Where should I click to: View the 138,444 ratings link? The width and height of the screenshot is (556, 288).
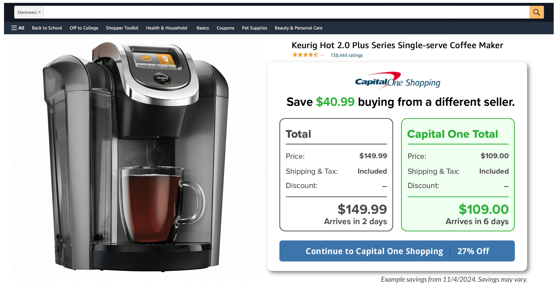346,55
